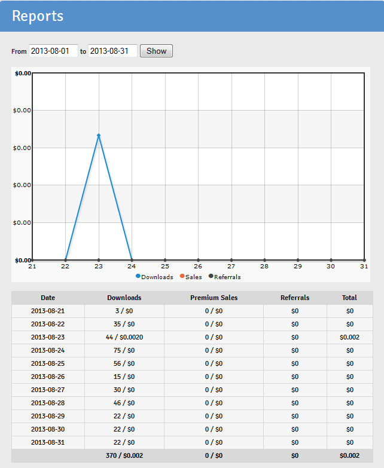The height and width of the screenshot is (468, 384).
Task: Click the chart data point at 24
Action: (x=132, y=260)
